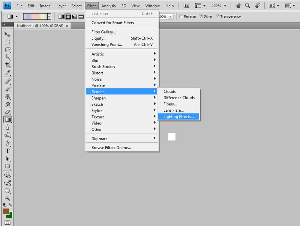Click the brown foreground color swatch
Viewport: 300px width, 226px height.
point(6,211)
